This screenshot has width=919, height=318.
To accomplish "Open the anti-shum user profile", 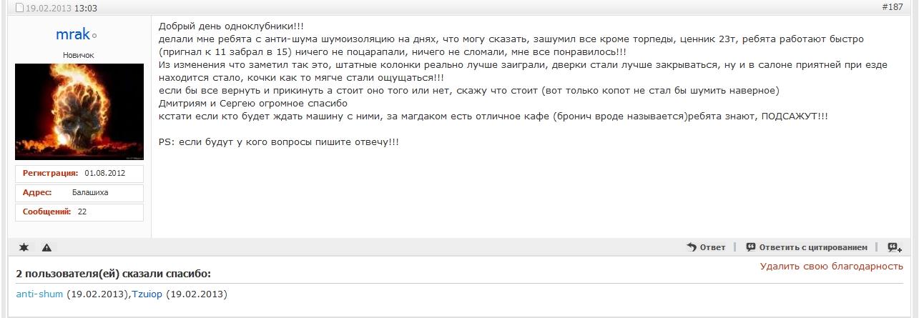I will pos(39,294).
